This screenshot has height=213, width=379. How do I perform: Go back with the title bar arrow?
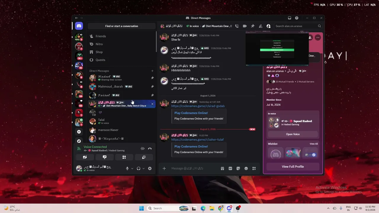pos(76,18)
